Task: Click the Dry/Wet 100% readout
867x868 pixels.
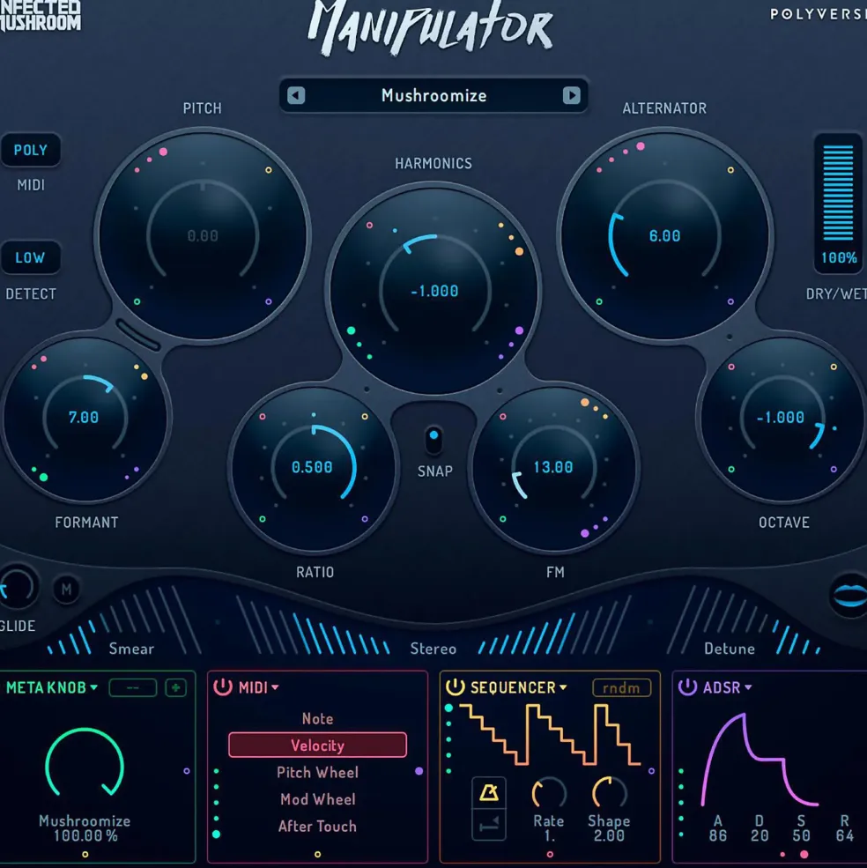Action: click(x=839, y=257)
